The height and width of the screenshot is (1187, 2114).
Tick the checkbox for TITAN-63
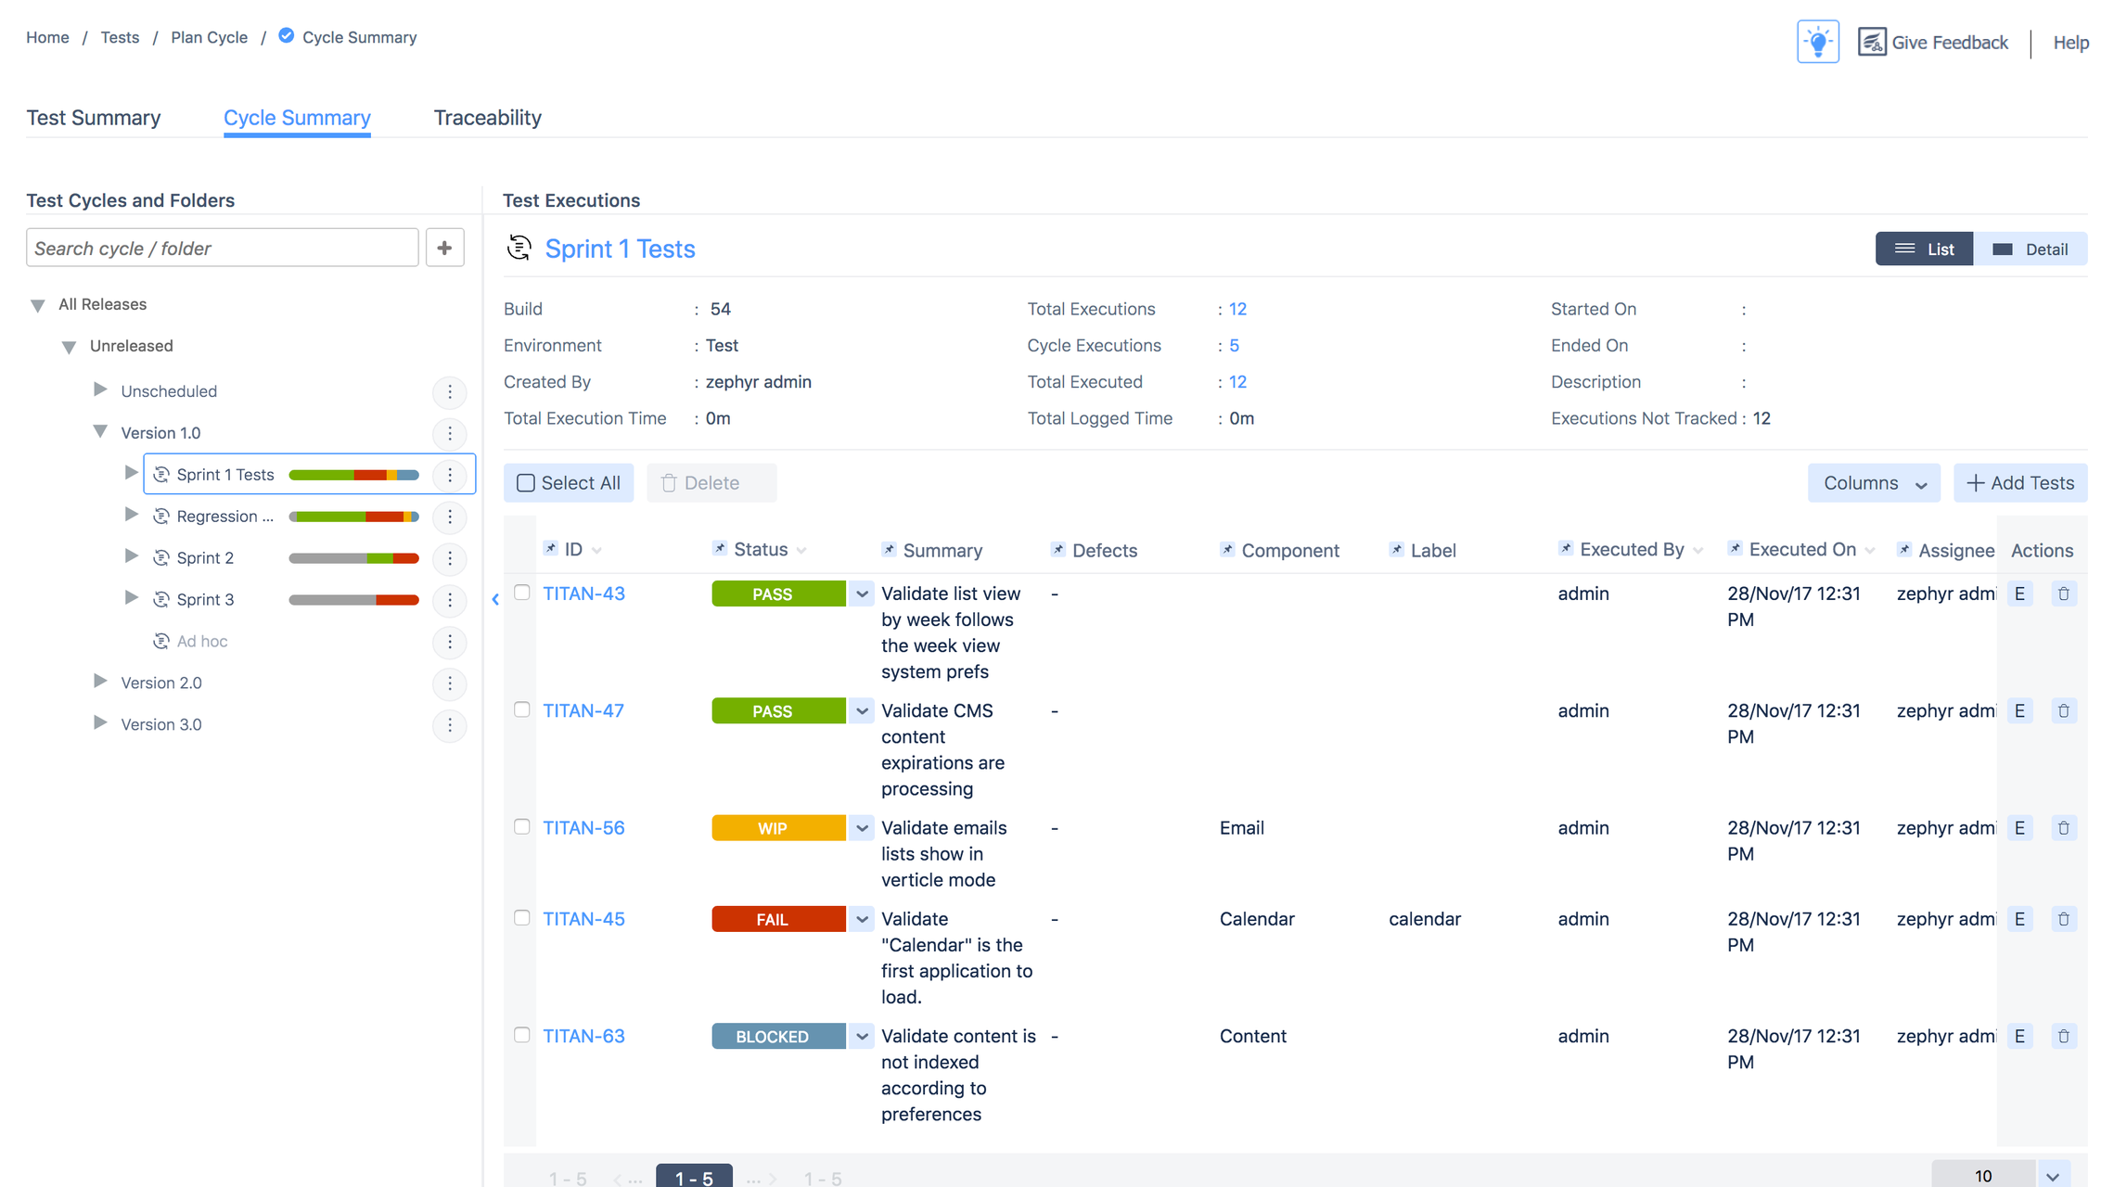coord(522,1035)
